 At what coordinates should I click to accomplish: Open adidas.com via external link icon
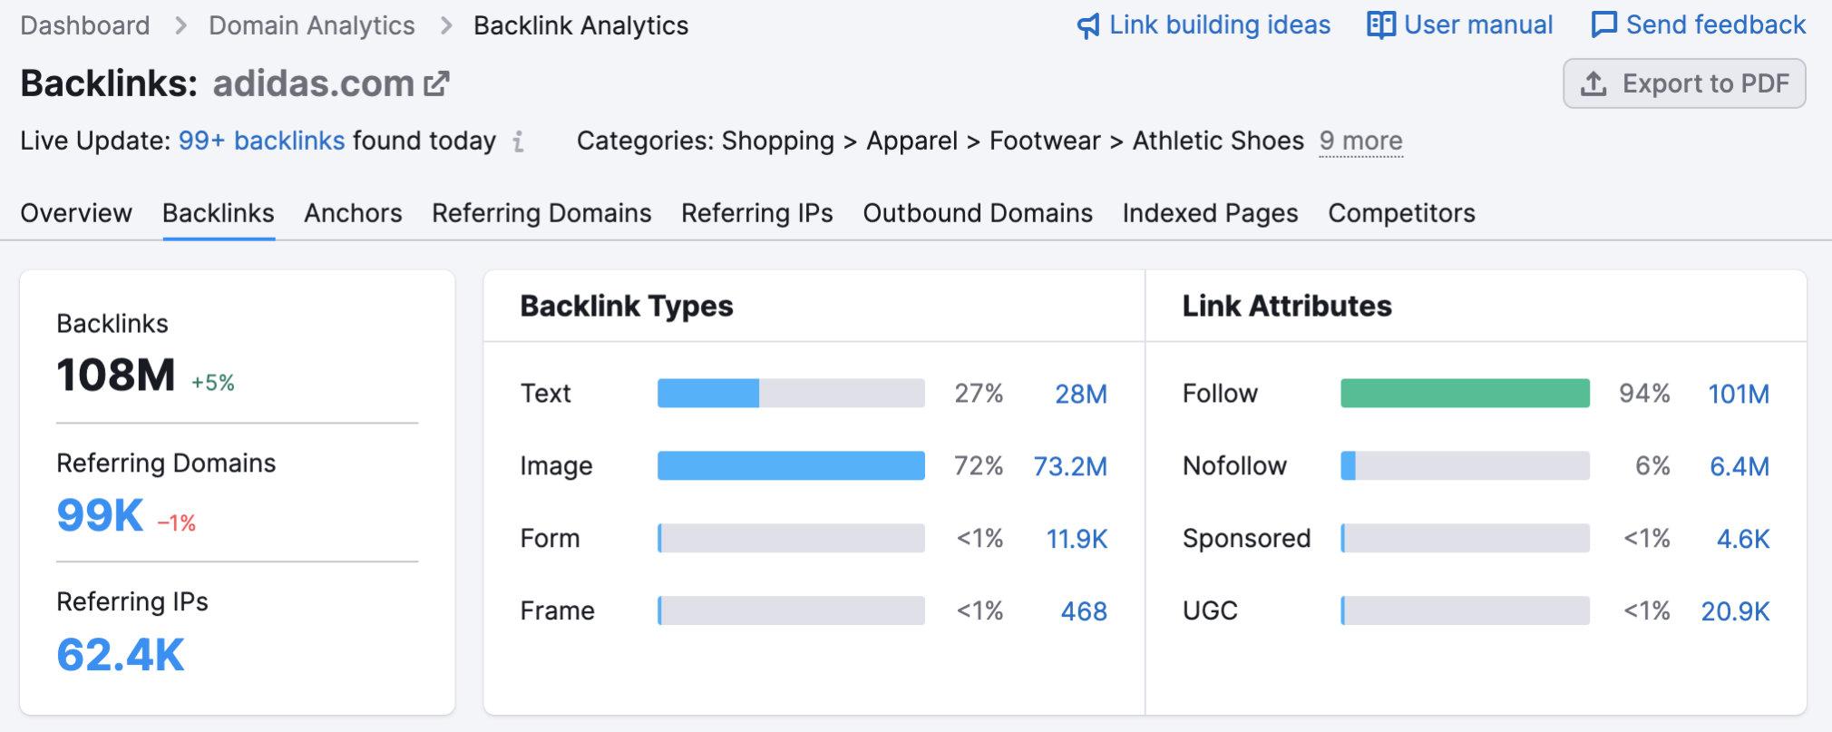[437, 83]
